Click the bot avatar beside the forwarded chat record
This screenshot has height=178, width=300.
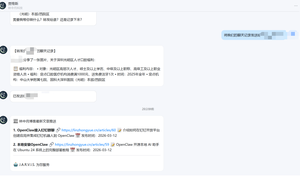click(x=4, y=50)
